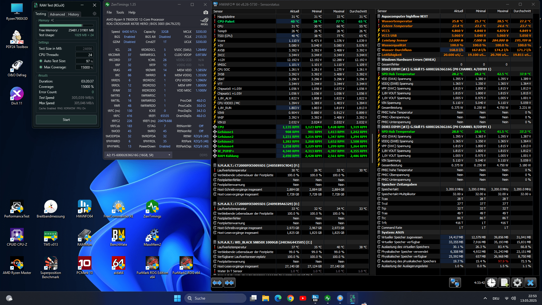Open AMD Ryzen Master desktop shortcut
Viewport: 542px width, 305px height.
click(17, 265)
